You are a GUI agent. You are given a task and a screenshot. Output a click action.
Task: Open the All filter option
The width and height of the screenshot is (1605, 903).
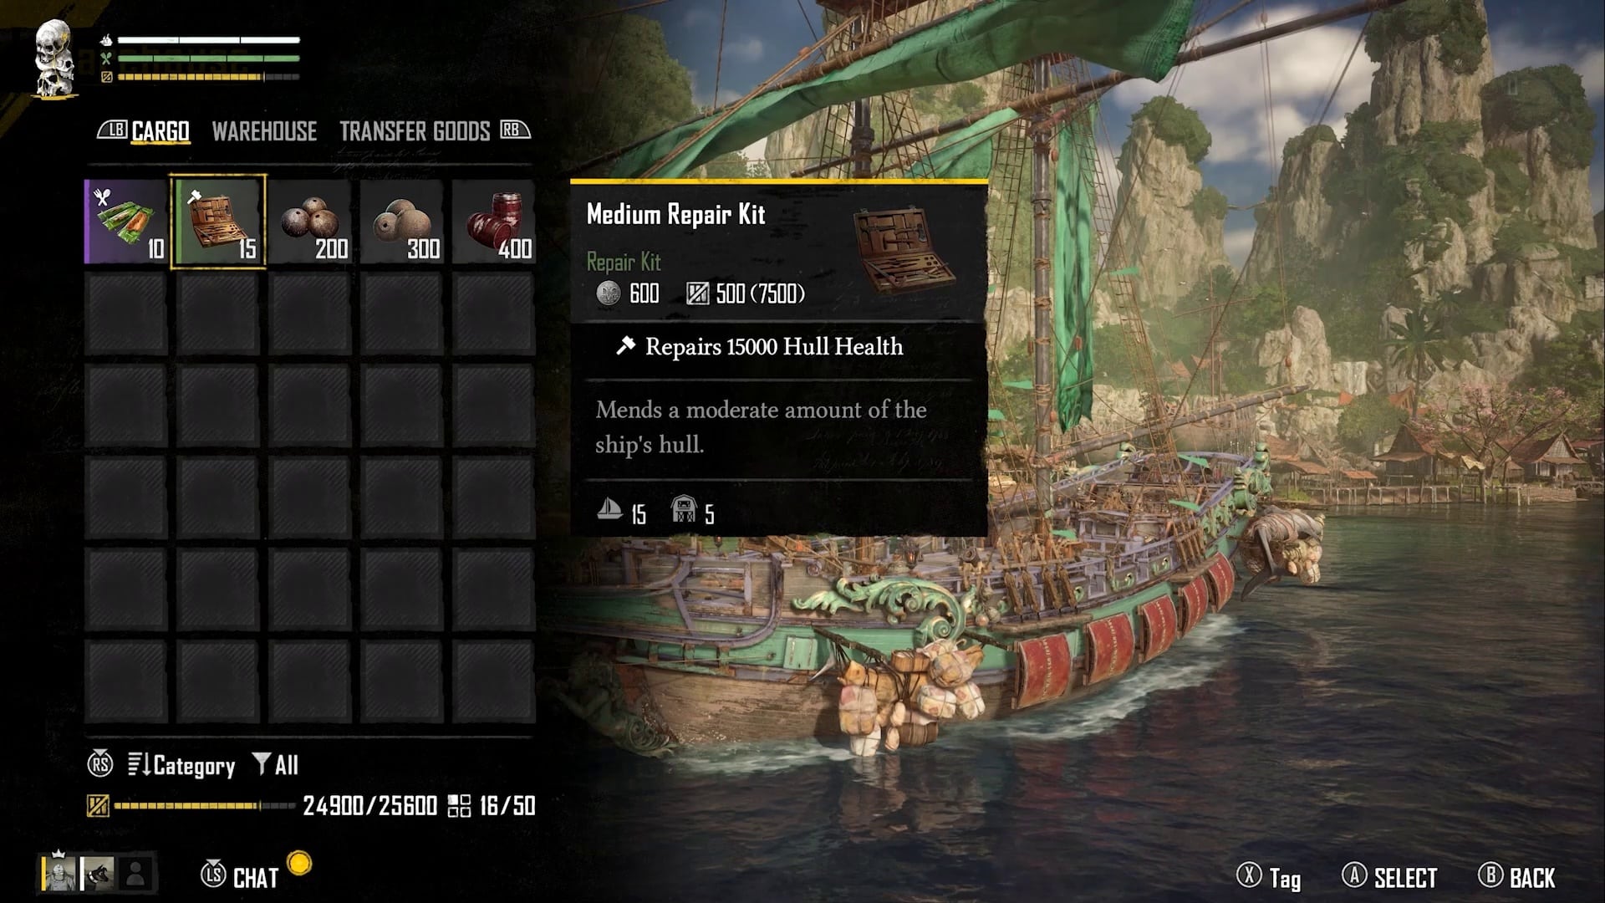pos(276,765)
